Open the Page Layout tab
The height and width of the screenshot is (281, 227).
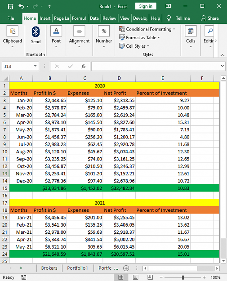coord(62,18)
